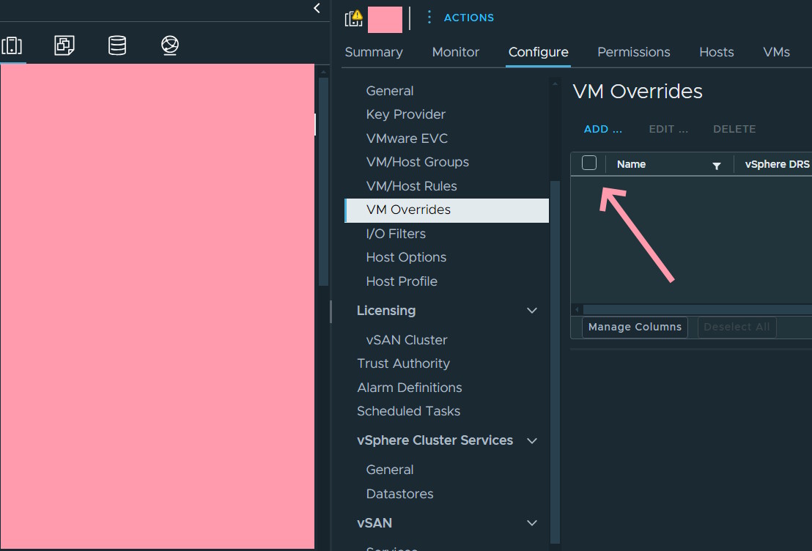812x551 pixels.
Task: Collapse the vSAN section chevron
Action: point(532,523)
